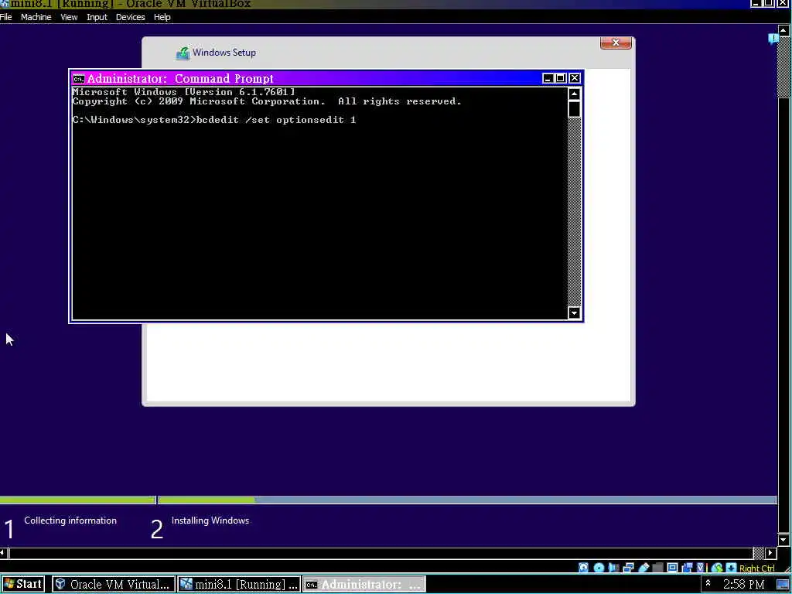Click the video recording status icon
Viewport: 792px width, 594px height.
tap(687, 568)
